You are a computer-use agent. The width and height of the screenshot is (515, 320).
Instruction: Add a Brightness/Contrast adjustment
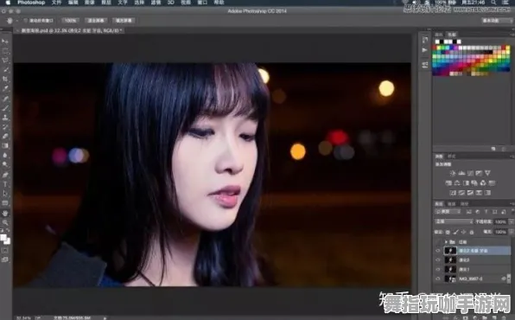point(452,173)
